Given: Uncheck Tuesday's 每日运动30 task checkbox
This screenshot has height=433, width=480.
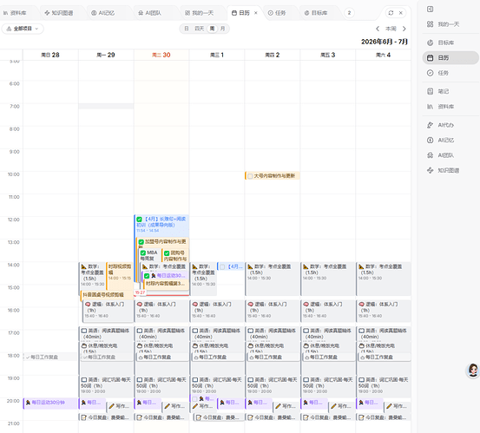Looking at the screenshot, I should pos(147,276).
